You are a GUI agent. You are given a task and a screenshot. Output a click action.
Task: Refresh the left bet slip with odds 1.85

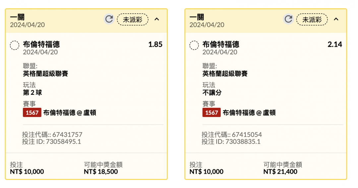109,19
